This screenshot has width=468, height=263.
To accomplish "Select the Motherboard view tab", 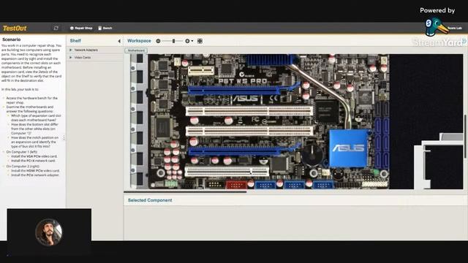I will (136, 50).
